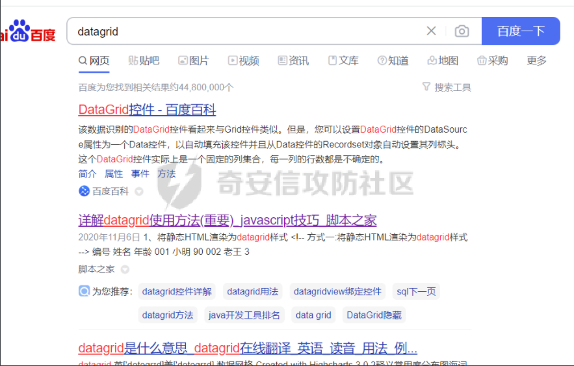Open 详解datagrid使用方法 result link
Screen dimensions: 574x366
[x=228, y=220]
